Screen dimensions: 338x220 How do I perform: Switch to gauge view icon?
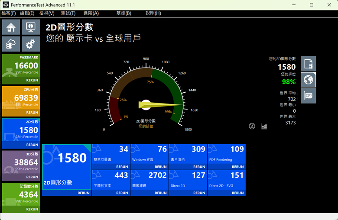[x=252, y=126]
